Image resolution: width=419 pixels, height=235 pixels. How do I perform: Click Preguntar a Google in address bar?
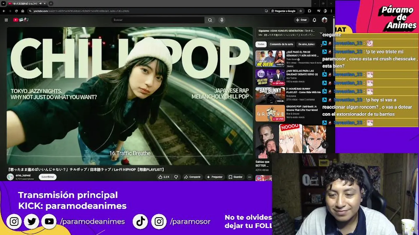click(283, 11)
